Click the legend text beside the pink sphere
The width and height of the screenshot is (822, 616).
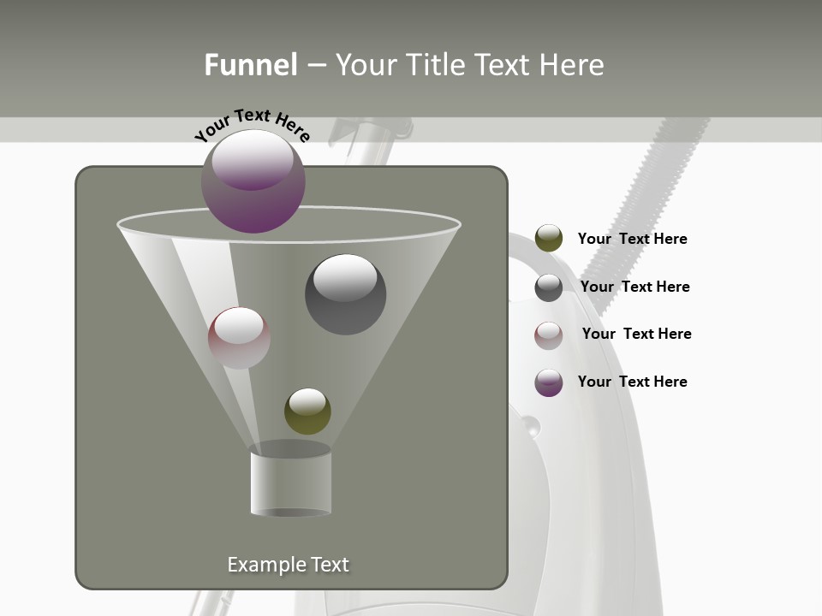coord(636,334)
